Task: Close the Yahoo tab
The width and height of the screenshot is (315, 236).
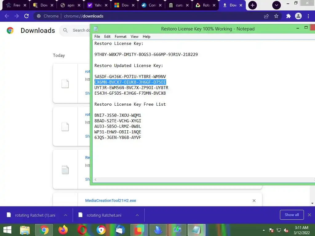Action: click(x=106, y=5)
